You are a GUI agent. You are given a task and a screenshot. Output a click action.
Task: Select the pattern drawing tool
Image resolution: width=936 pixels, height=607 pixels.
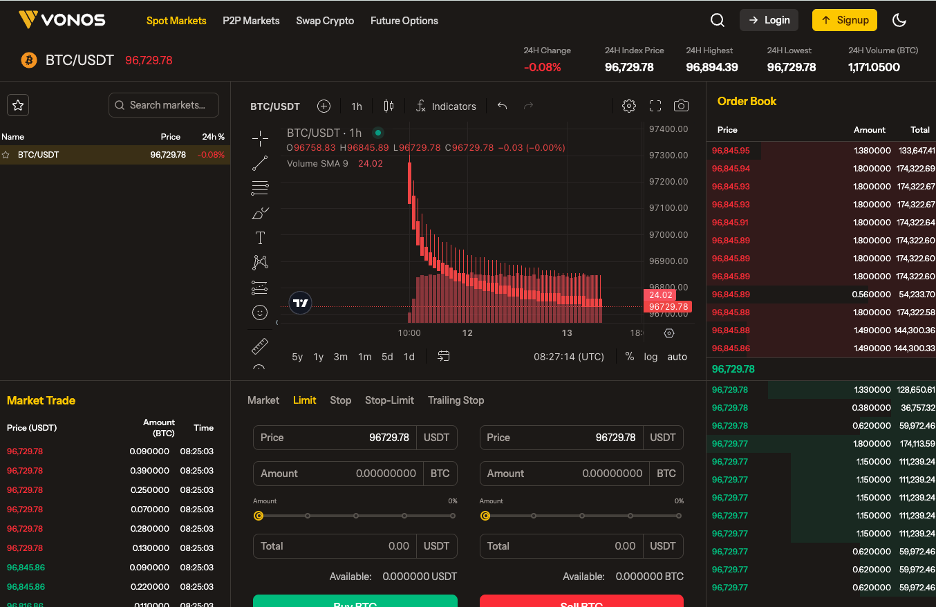click(x=260, y=262)
